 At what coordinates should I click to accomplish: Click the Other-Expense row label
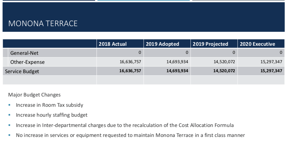[27, 62]
